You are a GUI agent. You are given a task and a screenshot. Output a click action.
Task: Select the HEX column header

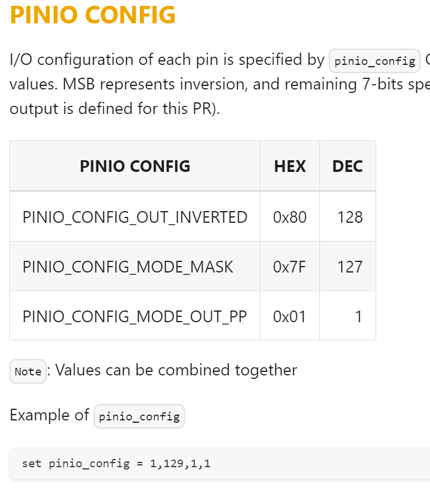coord(290,166)
